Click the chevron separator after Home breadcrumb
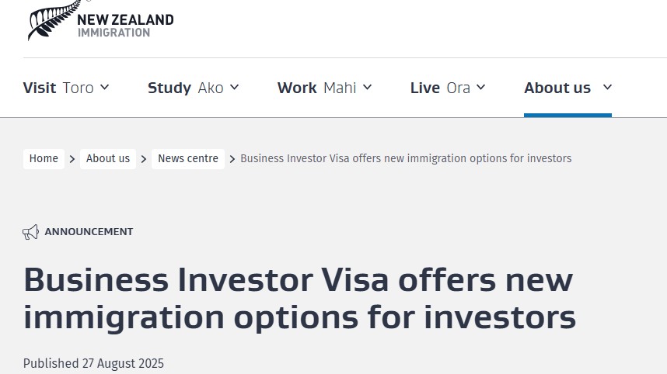Viewport: 667px width, 374px height. [x=72, y=159]
